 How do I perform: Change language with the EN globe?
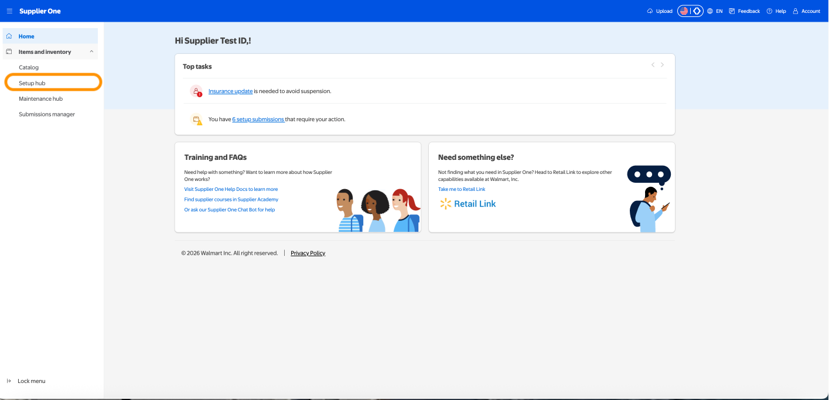point(715,11)
